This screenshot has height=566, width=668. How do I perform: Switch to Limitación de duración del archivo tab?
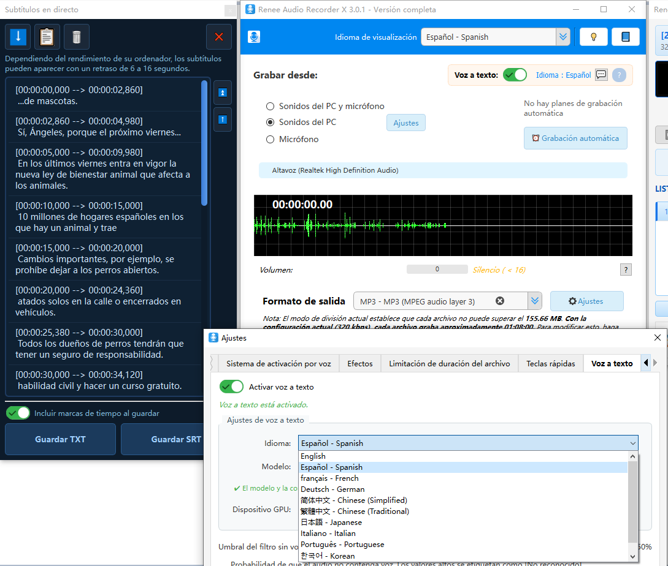(450, 363)
